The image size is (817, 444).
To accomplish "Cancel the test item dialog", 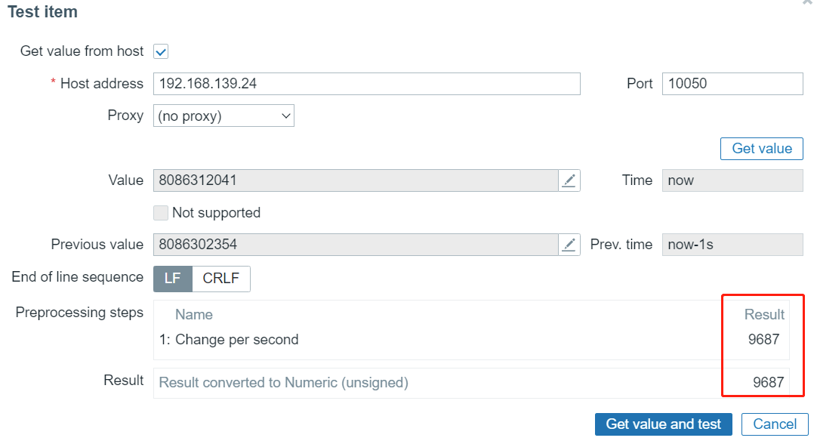I will [775, 424].
